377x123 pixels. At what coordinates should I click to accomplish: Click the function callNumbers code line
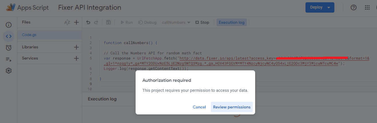coord(131,43)
